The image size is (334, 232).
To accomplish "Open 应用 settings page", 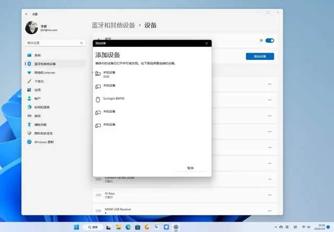I will [x=55, y=90].
